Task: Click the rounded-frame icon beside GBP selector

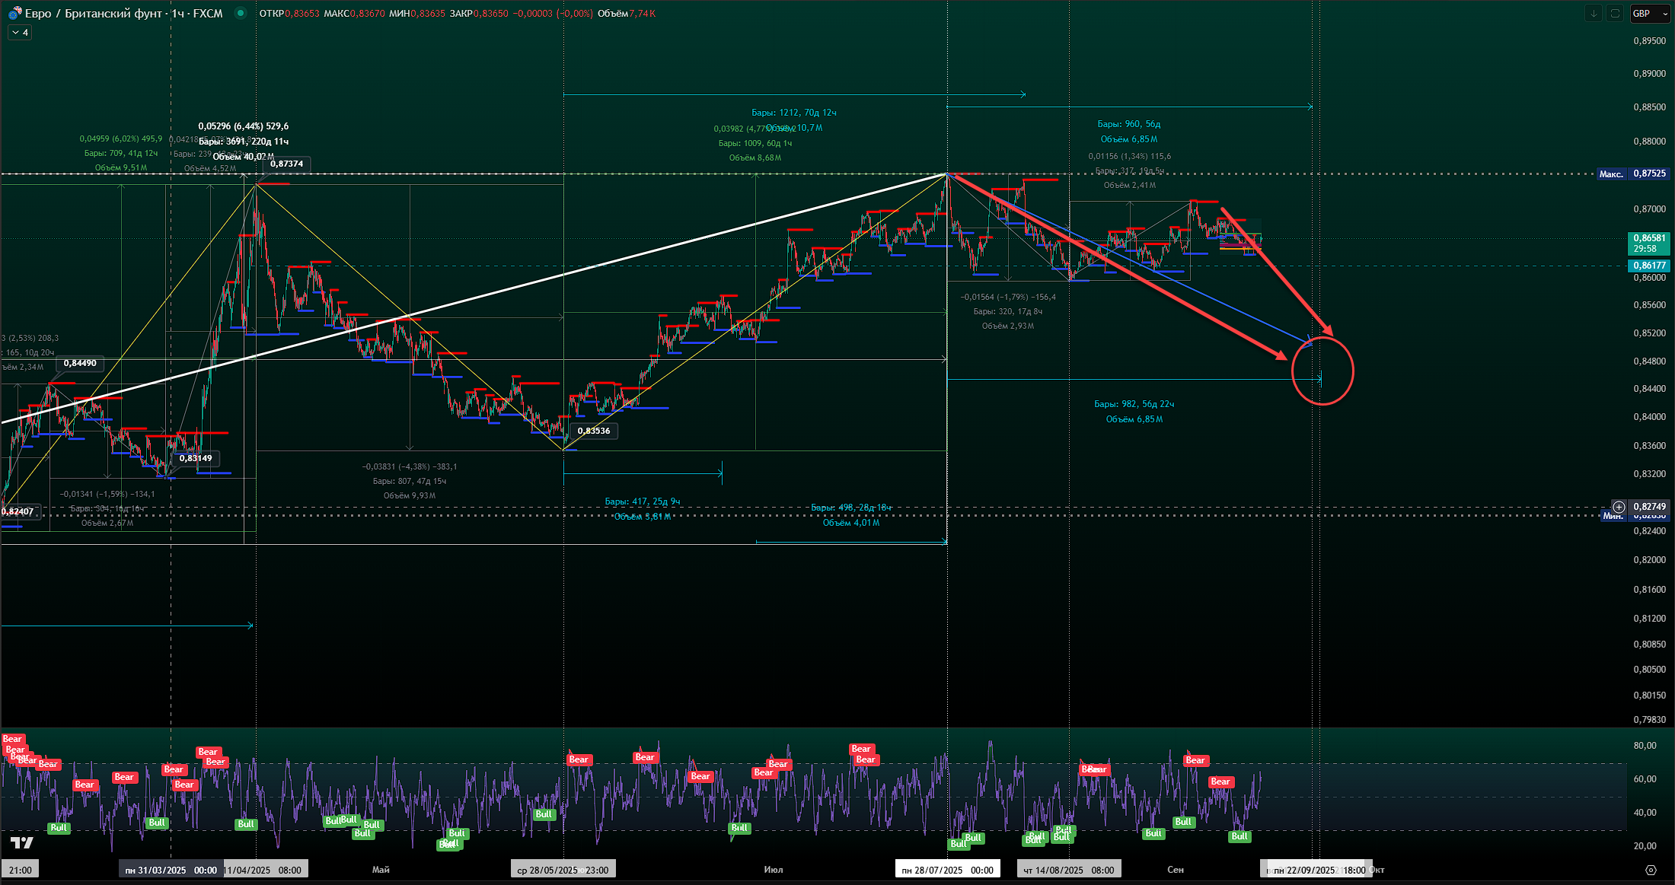Action: click(1614, 13)
